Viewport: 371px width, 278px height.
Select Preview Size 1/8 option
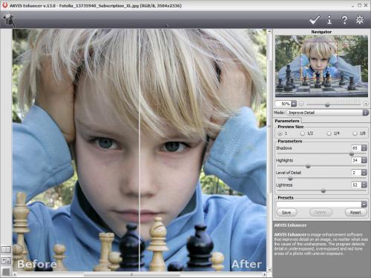355,133
